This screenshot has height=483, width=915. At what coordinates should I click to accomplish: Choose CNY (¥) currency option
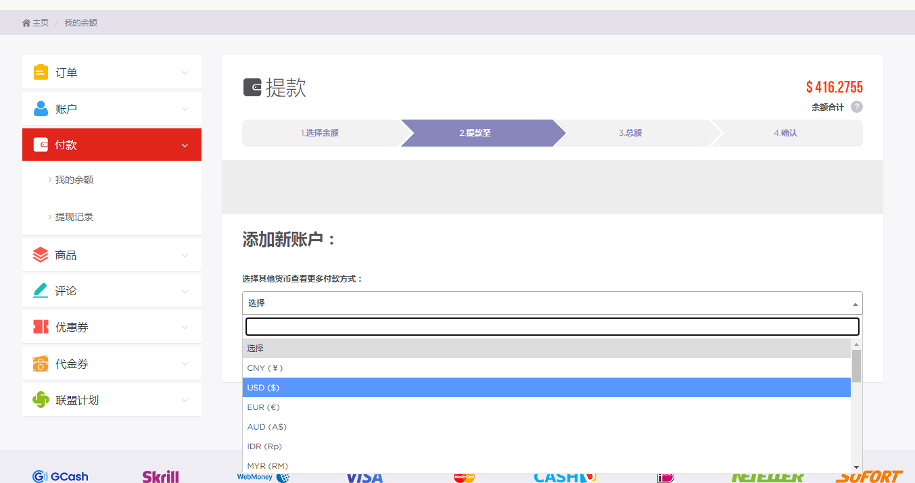pos(546,368)
